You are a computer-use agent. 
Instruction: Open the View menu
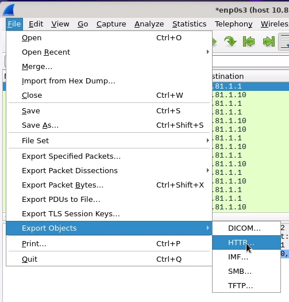pyautogui.click(x=60, y=24)
